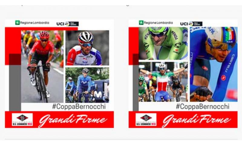Click the #CoppaBernocchi hashtag on right poster
Viewport: 242px width, 146px height.
pyautogui.click(x=203, y=106)
